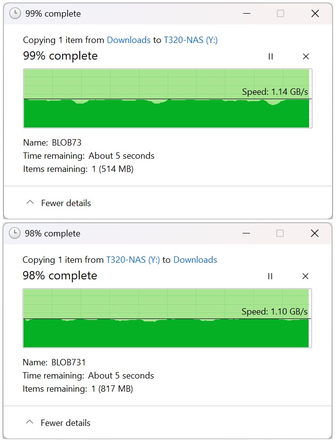
Task: Open Downloads destination link in bottom dialog
Action: (x=195, y=260)
